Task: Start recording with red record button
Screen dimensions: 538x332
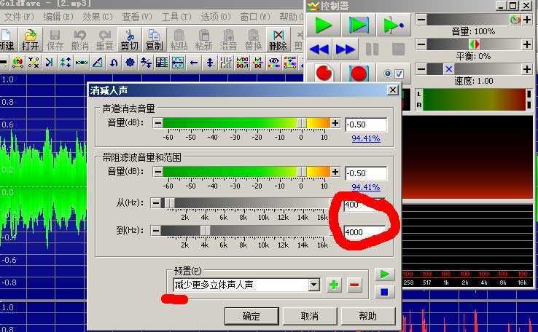Action: tap(324, 73)
